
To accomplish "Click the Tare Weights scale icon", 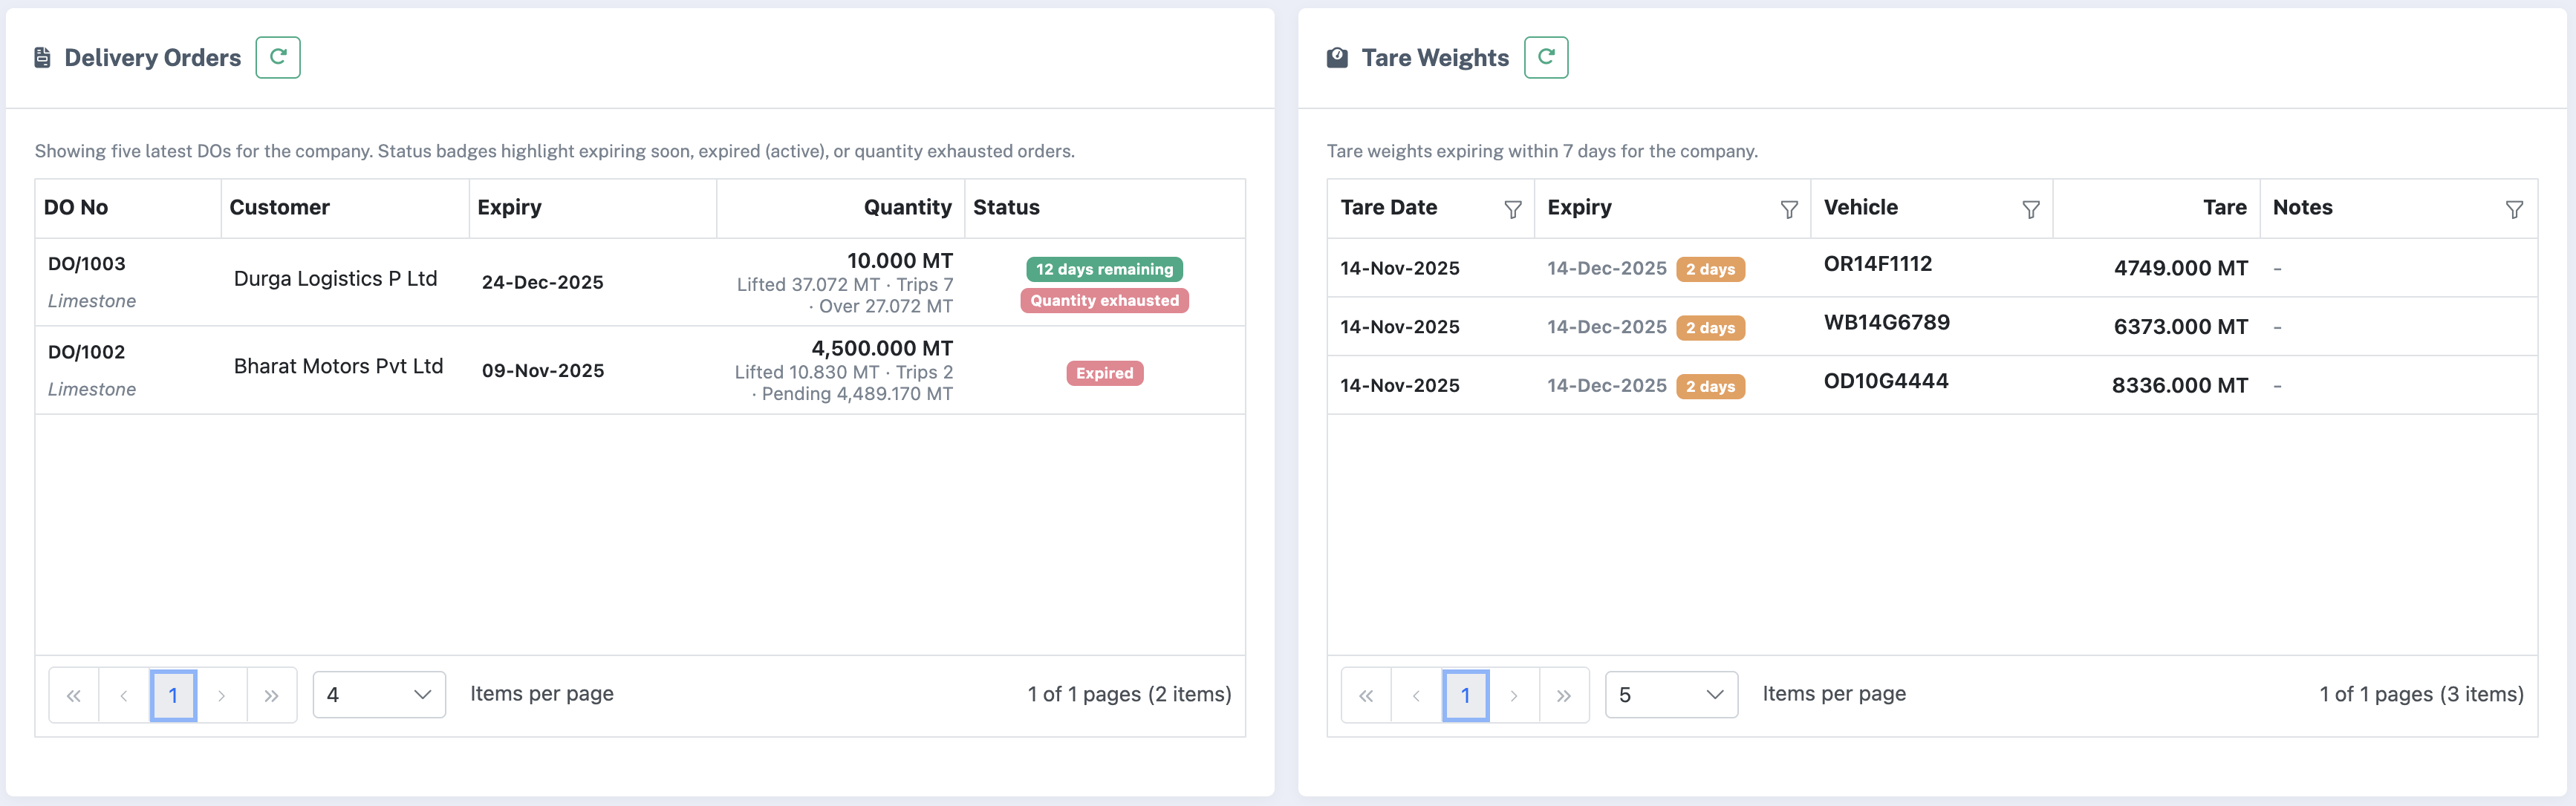I will pos(1336,57).
